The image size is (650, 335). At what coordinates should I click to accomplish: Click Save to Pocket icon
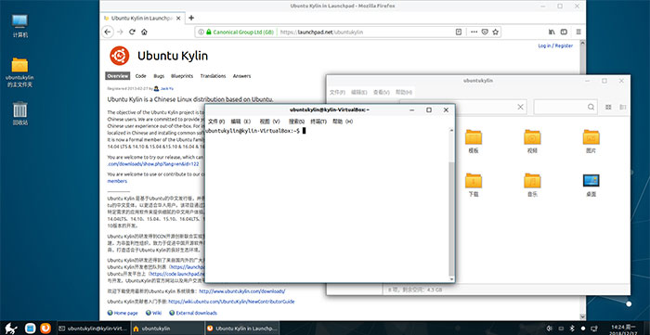[485, 32]
